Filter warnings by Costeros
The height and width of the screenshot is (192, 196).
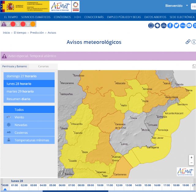click(x=29, y=133)
